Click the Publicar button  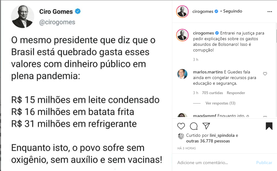click(264, 163)
